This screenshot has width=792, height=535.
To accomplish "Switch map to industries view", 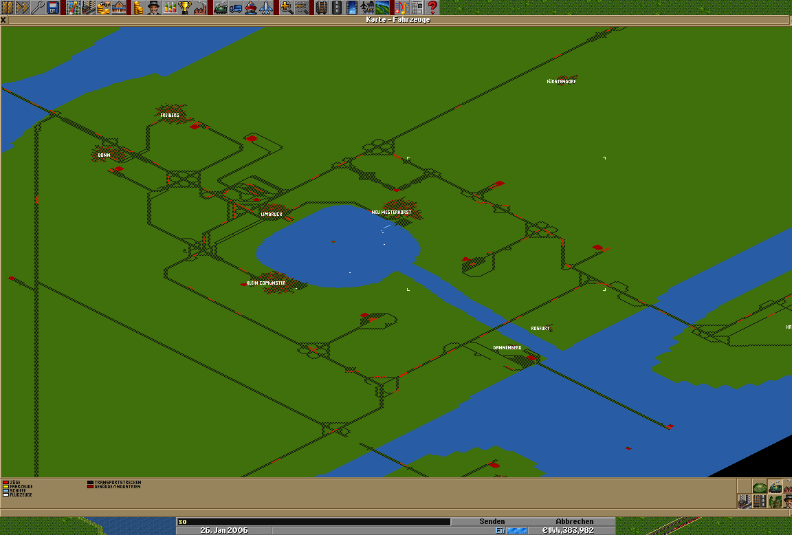I will (x=787, y=486).
